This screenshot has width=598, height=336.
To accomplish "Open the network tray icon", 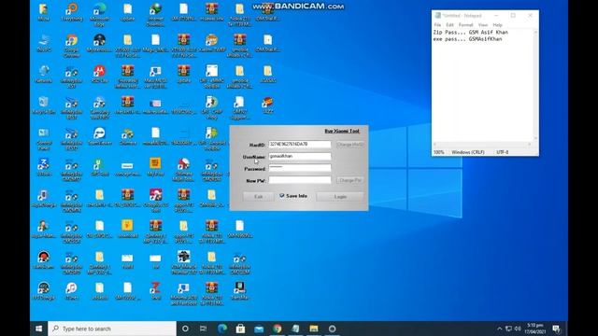I will (x=508, y=329).
